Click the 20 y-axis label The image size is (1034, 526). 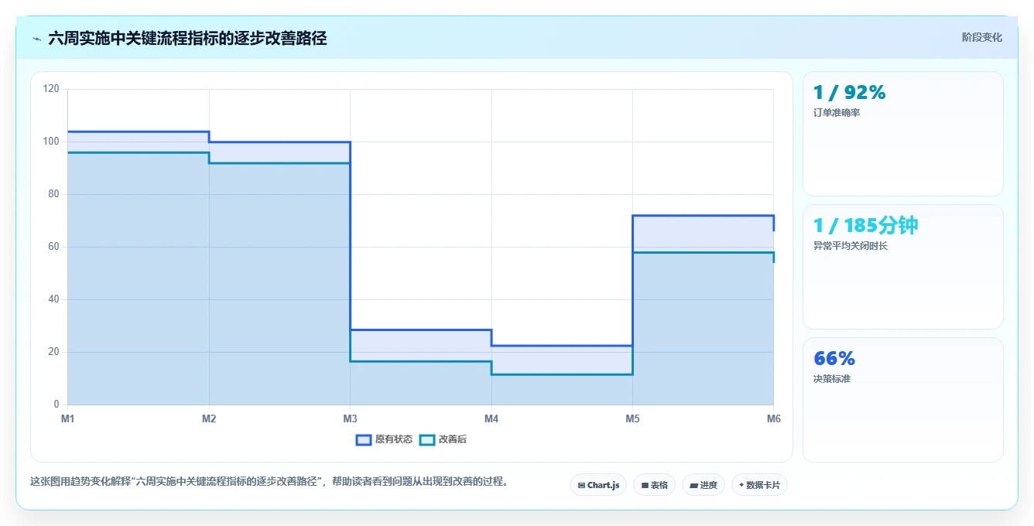point(53,352)
